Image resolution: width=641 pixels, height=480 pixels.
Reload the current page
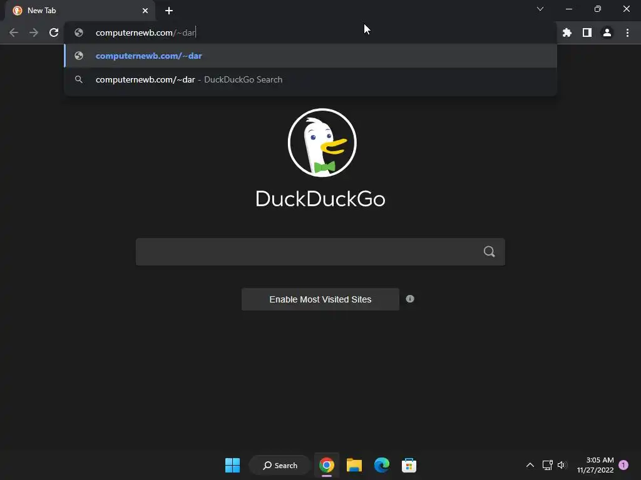click(x=54, y=32)
